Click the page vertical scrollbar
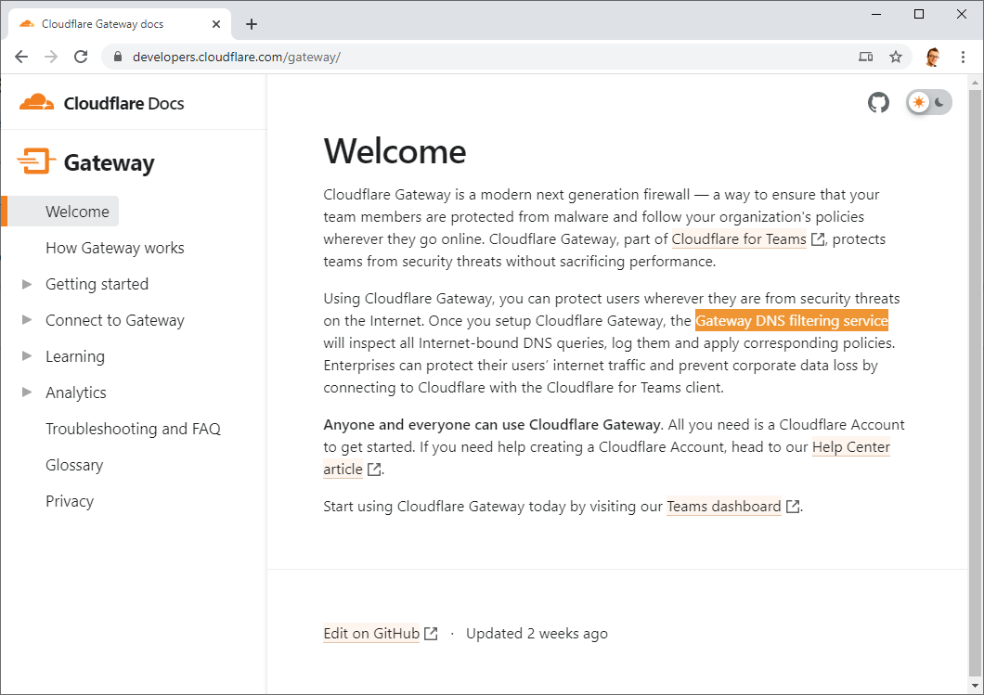 click(975, 382)
